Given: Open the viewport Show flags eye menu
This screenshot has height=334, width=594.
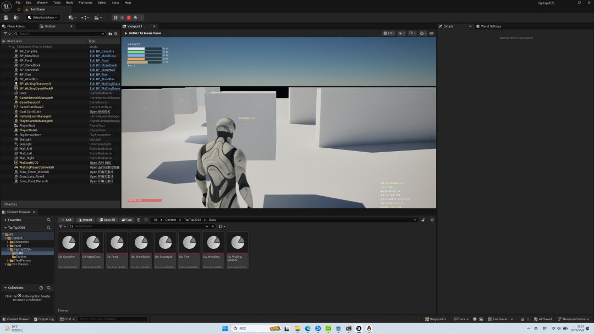Looking at the screenshot, I should 402,34.
